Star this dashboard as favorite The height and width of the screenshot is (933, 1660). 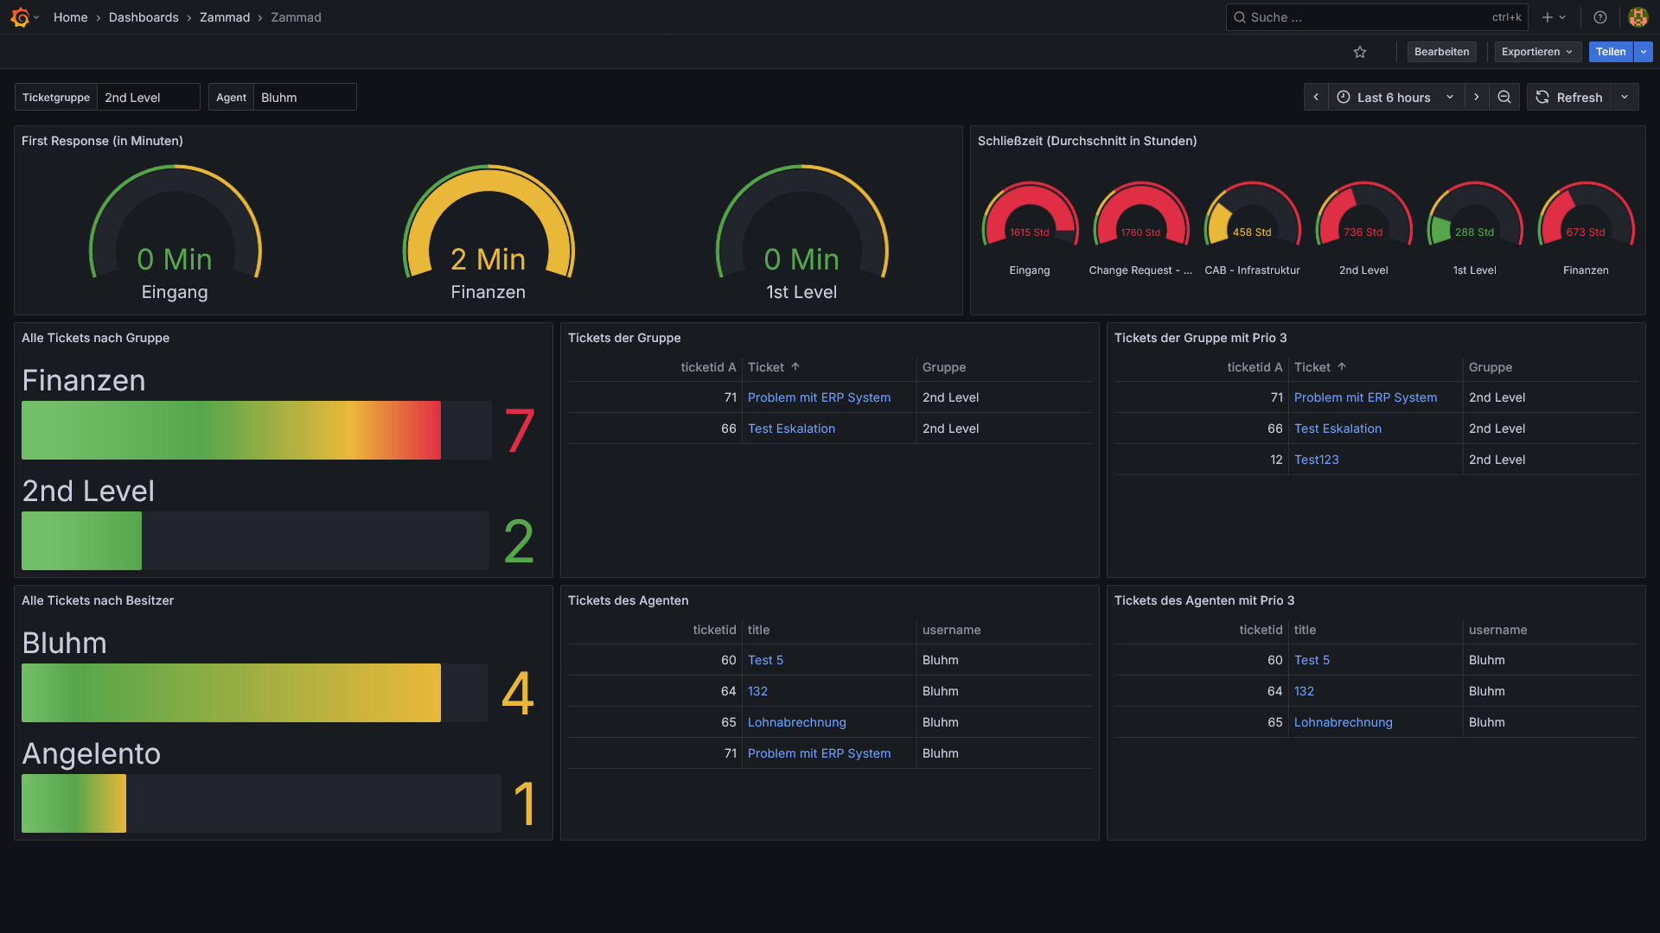click(x=1360, y=52)
